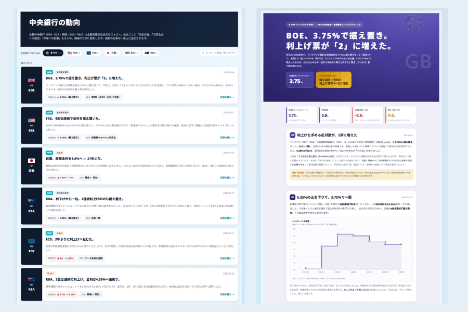This screenshot has height=312, width=468.
Task: Open headline FRB、4会合連続で金利を据え置いた
Action: [x=73, y=119]
